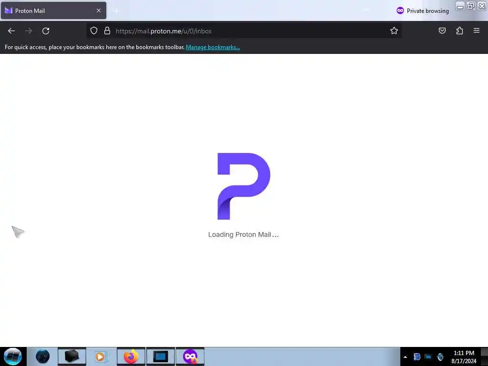Minimize the Firefox window

(x=460, y=6)
